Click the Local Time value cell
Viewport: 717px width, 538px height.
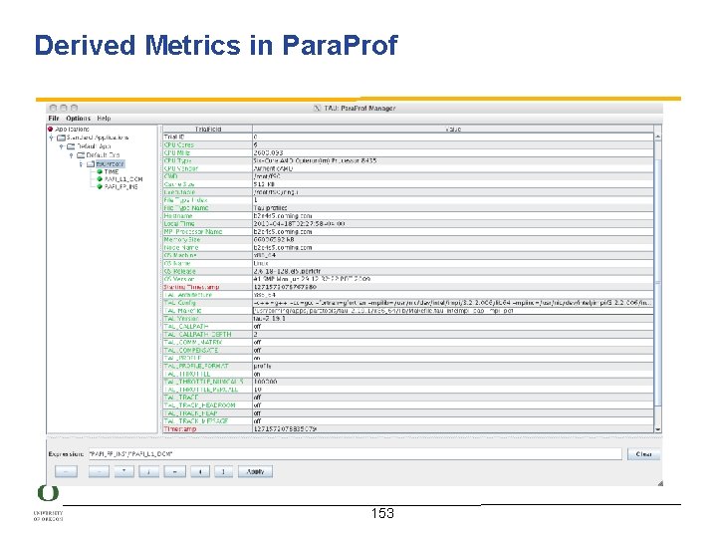(453, 224)
